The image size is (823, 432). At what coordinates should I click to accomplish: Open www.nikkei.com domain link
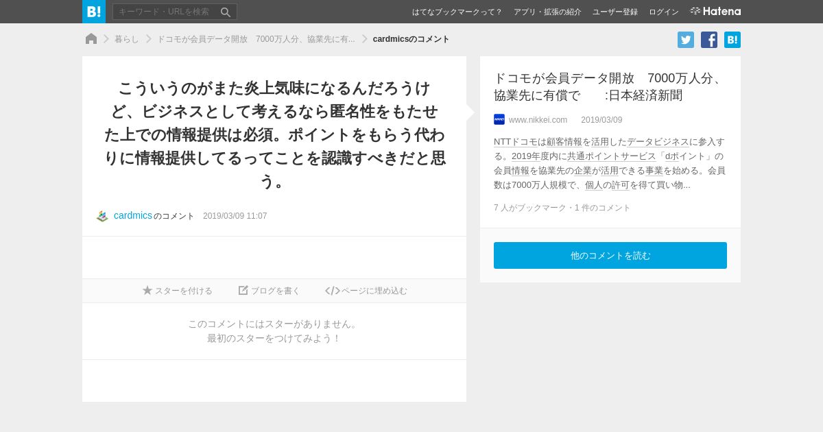pyautogui.click(x=538, y=120)
